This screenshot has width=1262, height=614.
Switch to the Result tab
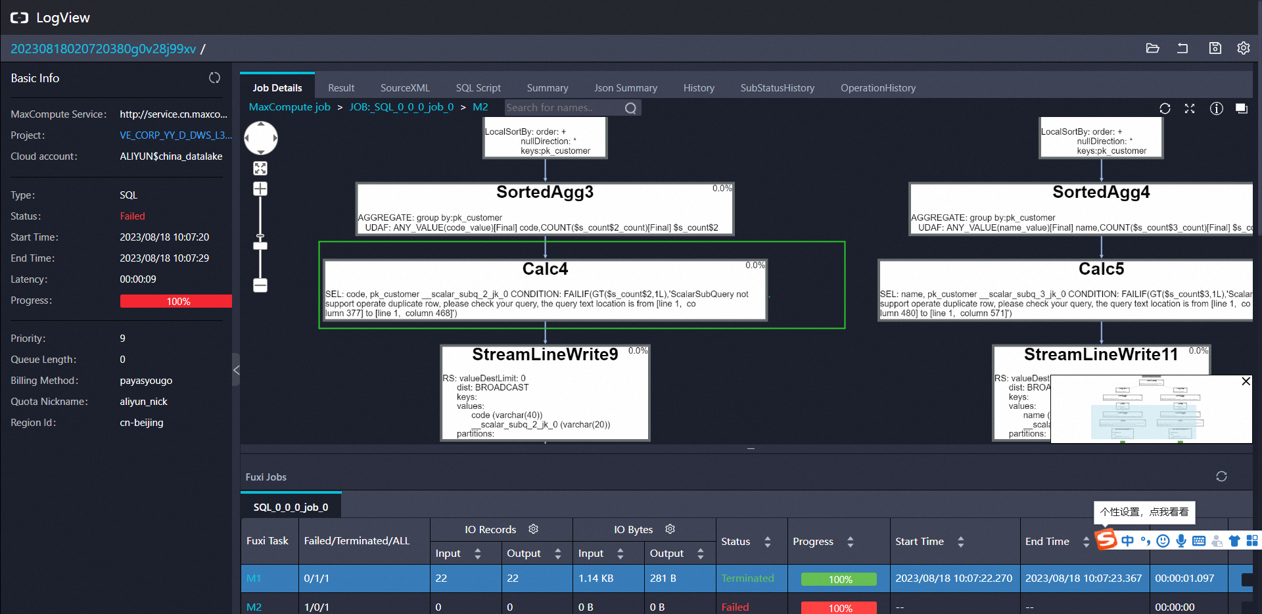click(x=341, y=87)
